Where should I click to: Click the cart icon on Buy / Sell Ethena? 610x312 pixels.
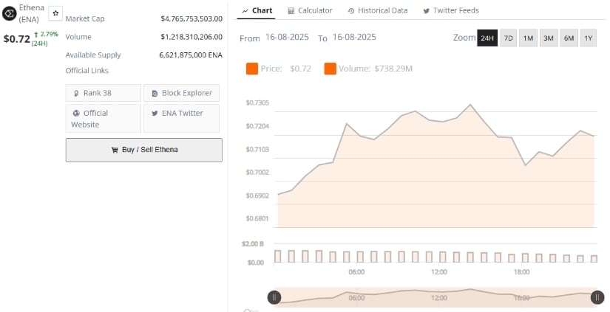coord(115,150)
